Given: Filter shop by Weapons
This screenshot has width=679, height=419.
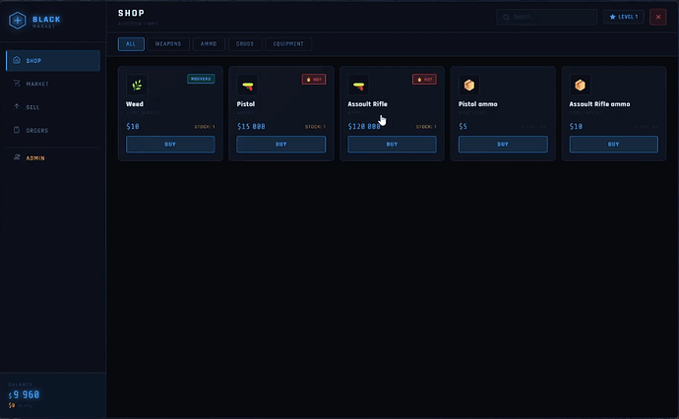Looking at the screenshot, I should click(x=168, y=43).
